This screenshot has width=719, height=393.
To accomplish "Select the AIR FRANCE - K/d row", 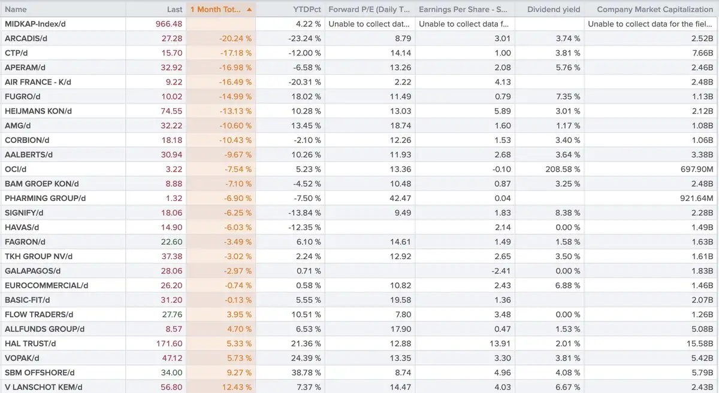I will (359, 81).
